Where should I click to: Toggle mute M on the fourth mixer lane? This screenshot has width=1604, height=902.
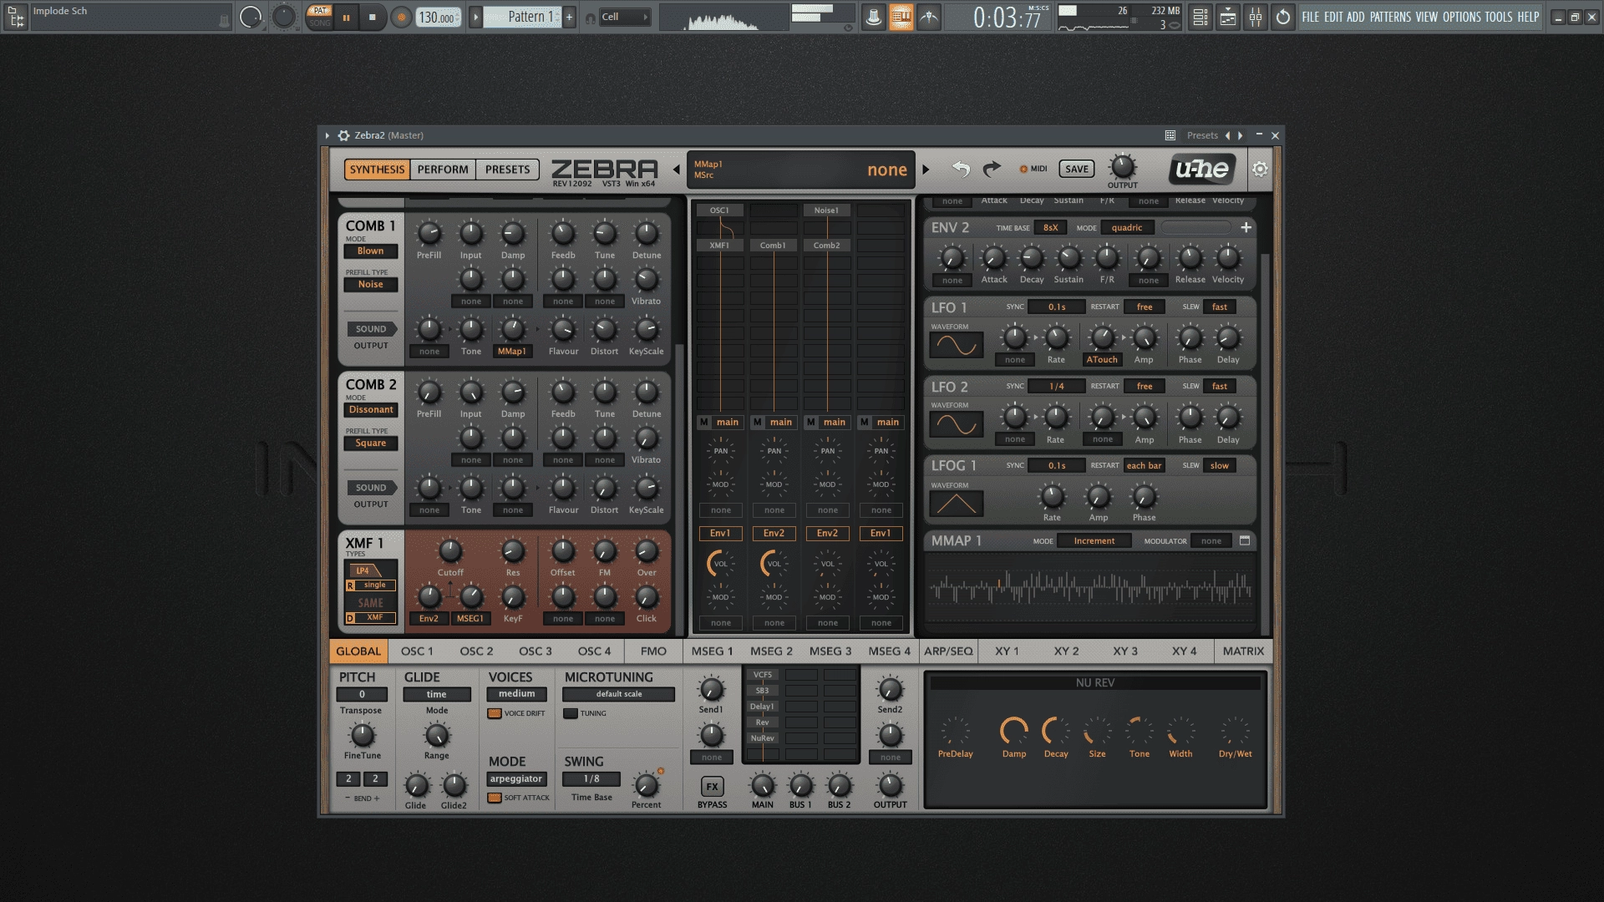tap(865, 422)
